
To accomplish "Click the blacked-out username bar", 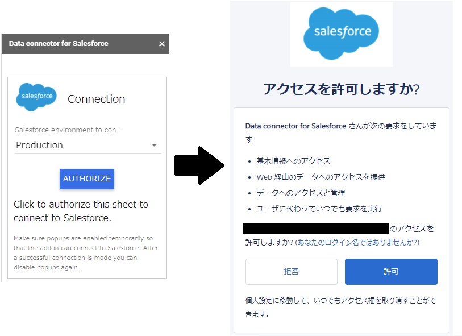I will tap(317, 229).
